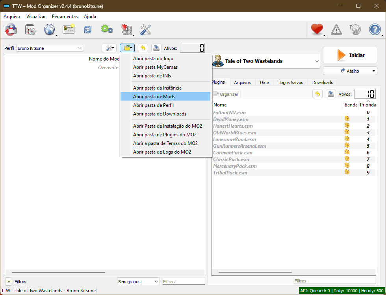Click the mod list restore backup arrow
386x295 pixels.
(x=143, y=48)
